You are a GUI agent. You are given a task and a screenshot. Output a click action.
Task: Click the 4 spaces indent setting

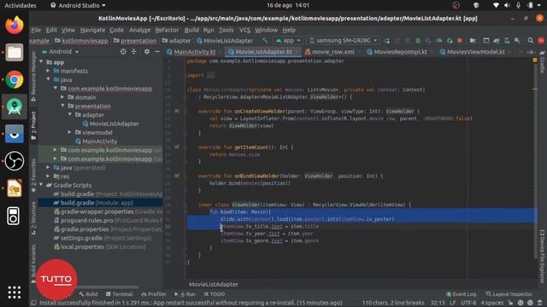pyautogui.click(x=492, y=303)
